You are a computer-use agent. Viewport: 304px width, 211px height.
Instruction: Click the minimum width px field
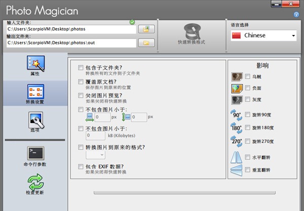point(102,117)
